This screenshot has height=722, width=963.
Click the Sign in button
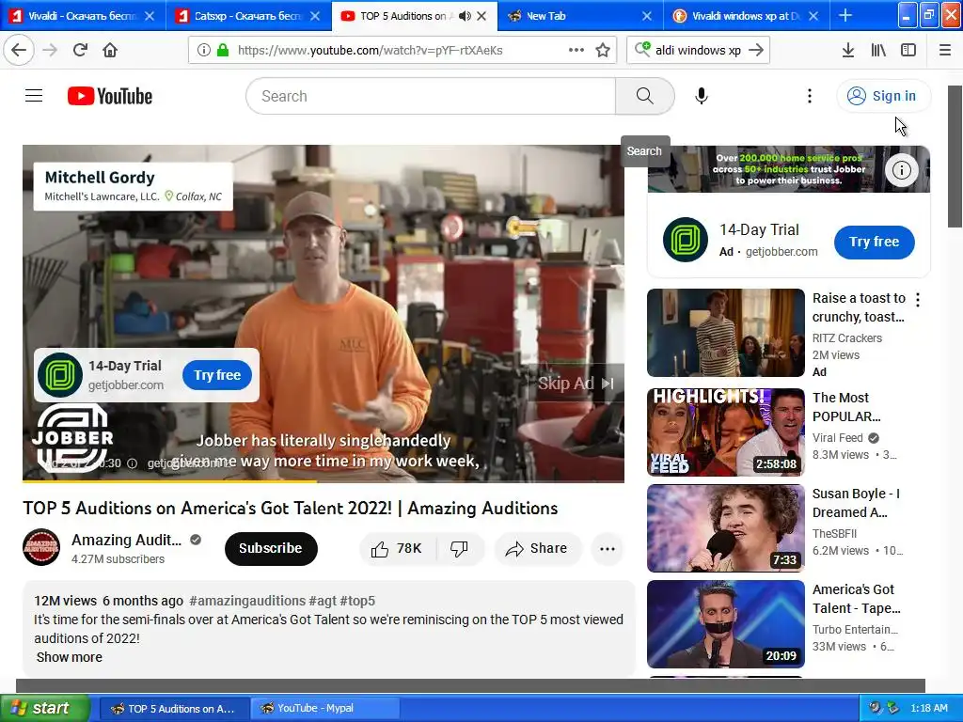pyautogui.click(x=883, y=96)
